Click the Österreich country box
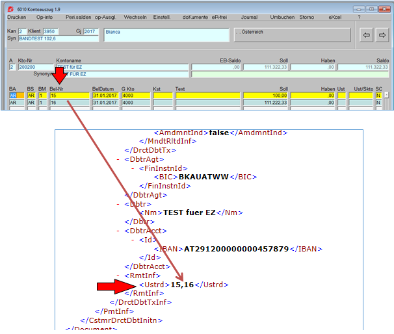 (292, 35)
